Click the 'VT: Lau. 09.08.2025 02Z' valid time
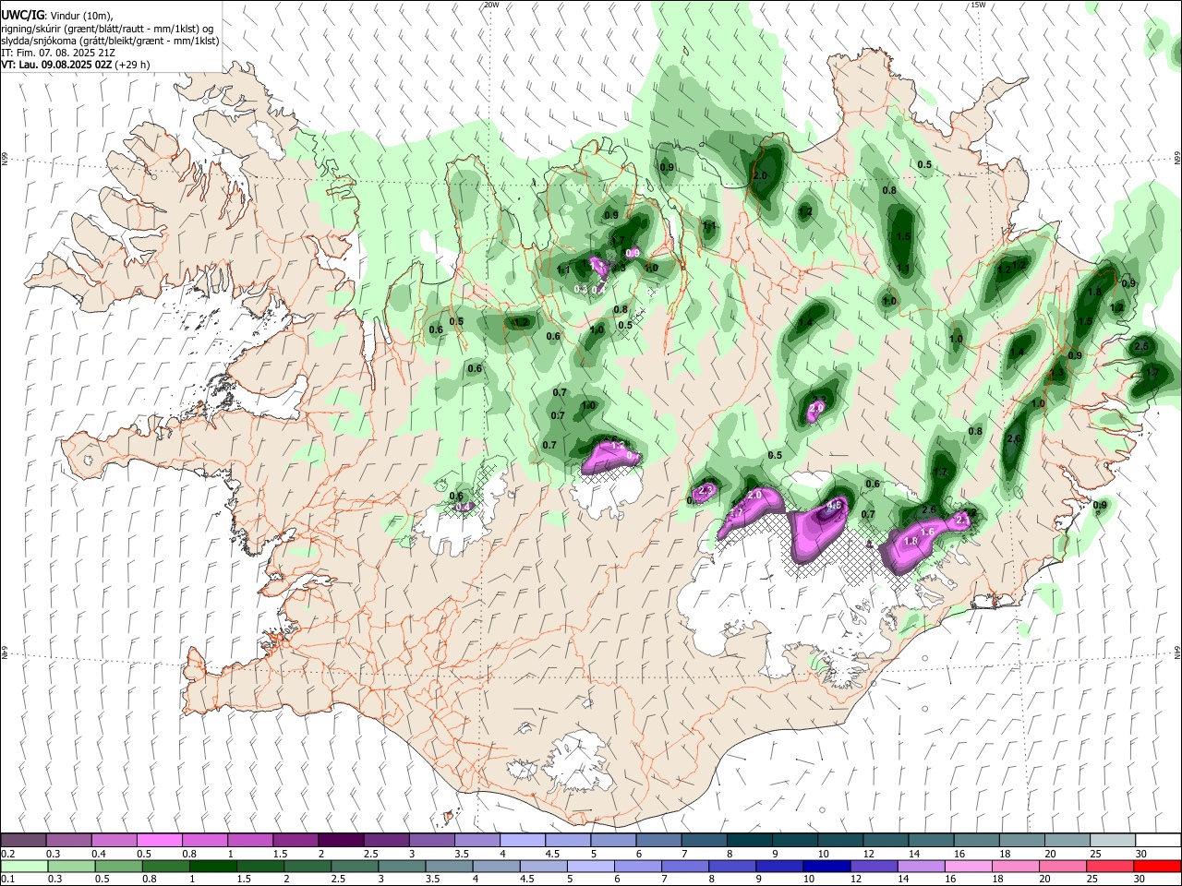 click(57, 65)
